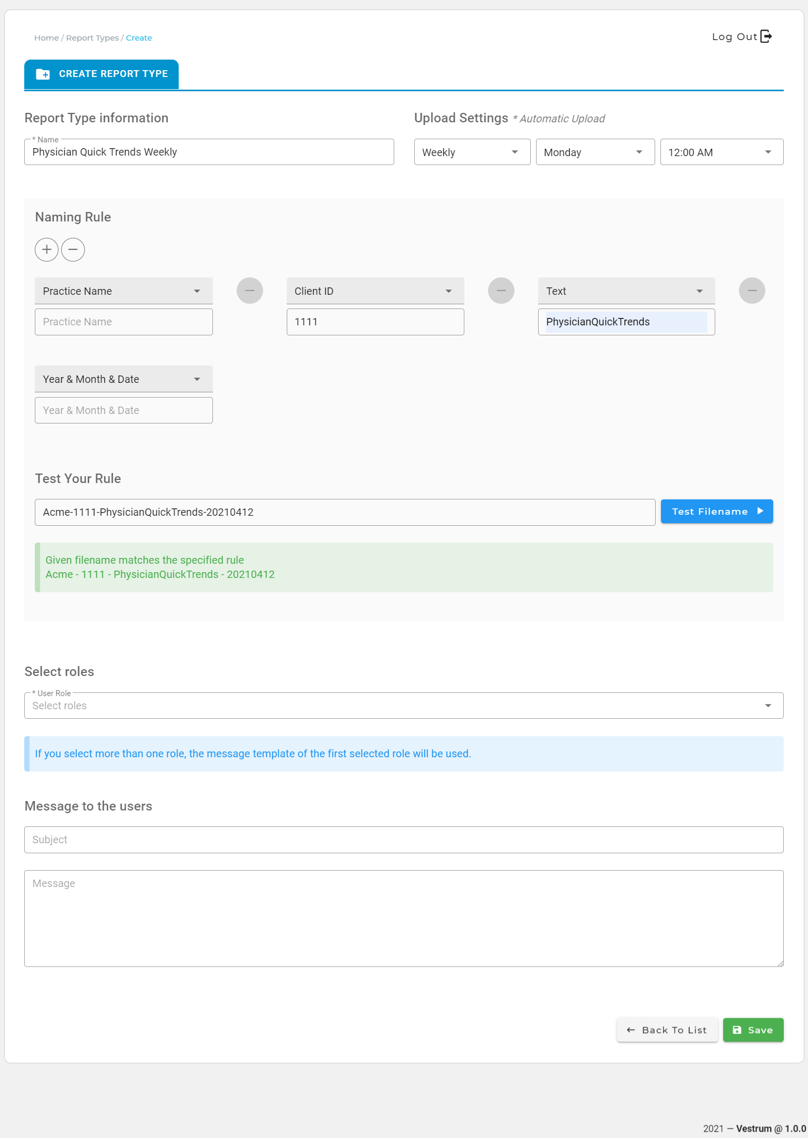Click the plus icon to add naming rule
This screenshot has height=1138, width=808.
47,249
